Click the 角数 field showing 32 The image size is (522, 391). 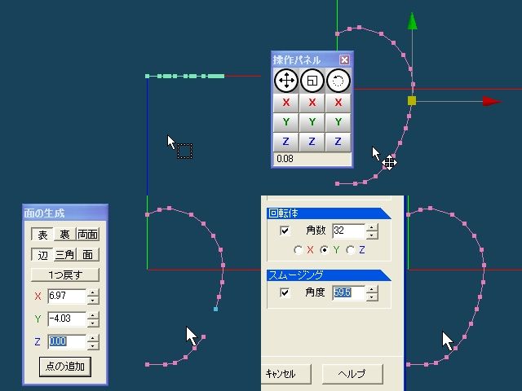click(x=348, y=231)
